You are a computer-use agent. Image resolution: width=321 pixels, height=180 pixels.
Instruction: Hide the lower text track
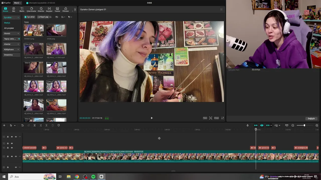(x=12, y=148)
